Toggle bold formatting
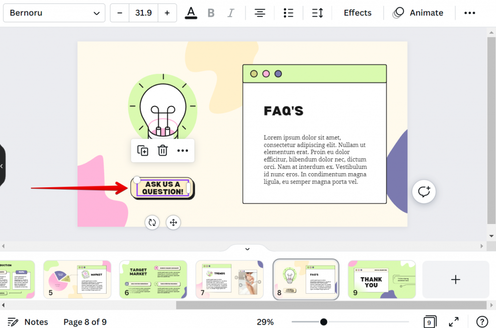The image size is (496, 328). [211, 13]
